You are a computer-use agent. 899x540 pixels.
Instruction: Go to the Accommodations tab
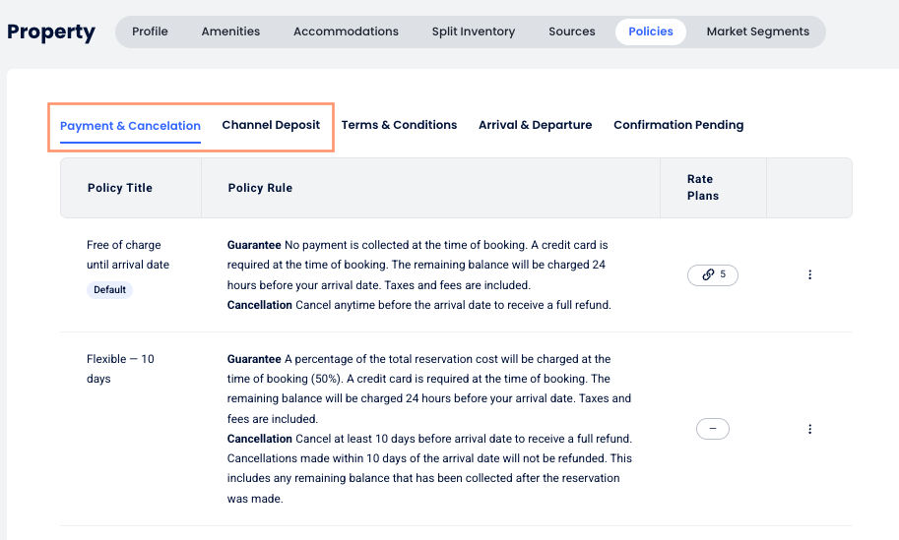(x=346, y=31)
